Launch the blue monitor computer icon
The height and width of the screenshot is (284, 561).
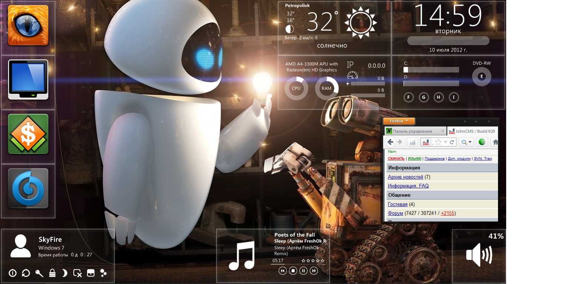(x=28, y=80)
